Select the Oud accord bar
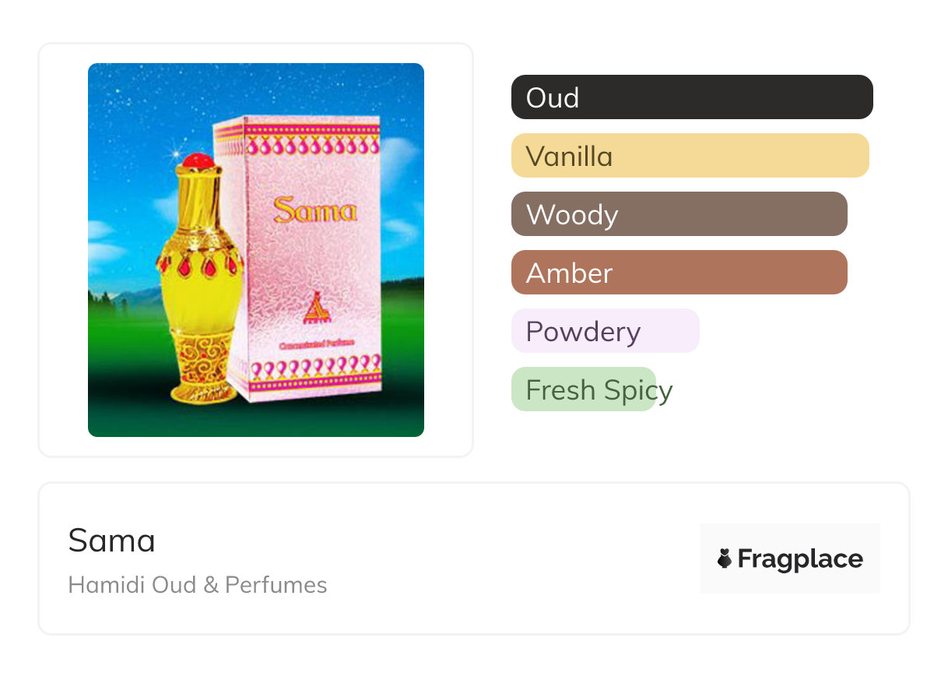 tap(692, 97)
